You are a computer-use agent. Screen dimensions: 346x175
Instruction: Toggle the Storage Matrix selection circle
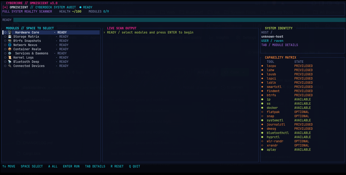5,36
